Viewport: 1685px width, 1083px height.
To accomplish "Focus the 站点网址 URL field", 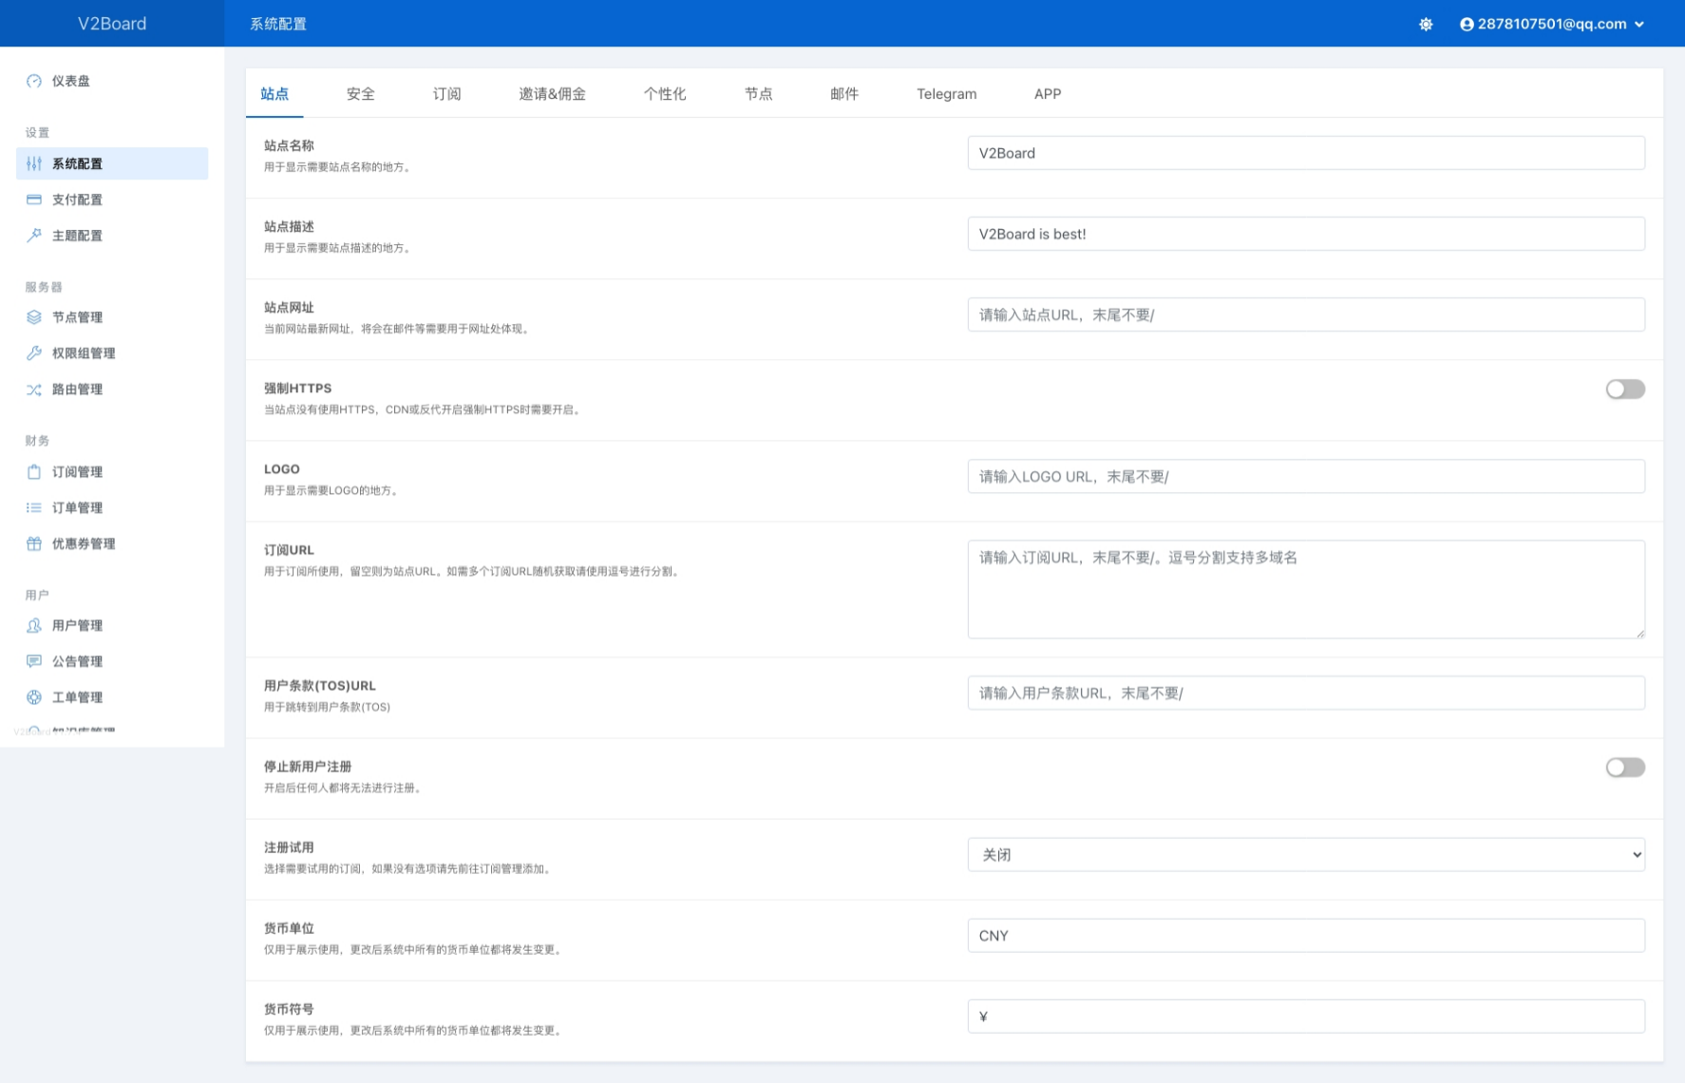I will point(1306,314).
